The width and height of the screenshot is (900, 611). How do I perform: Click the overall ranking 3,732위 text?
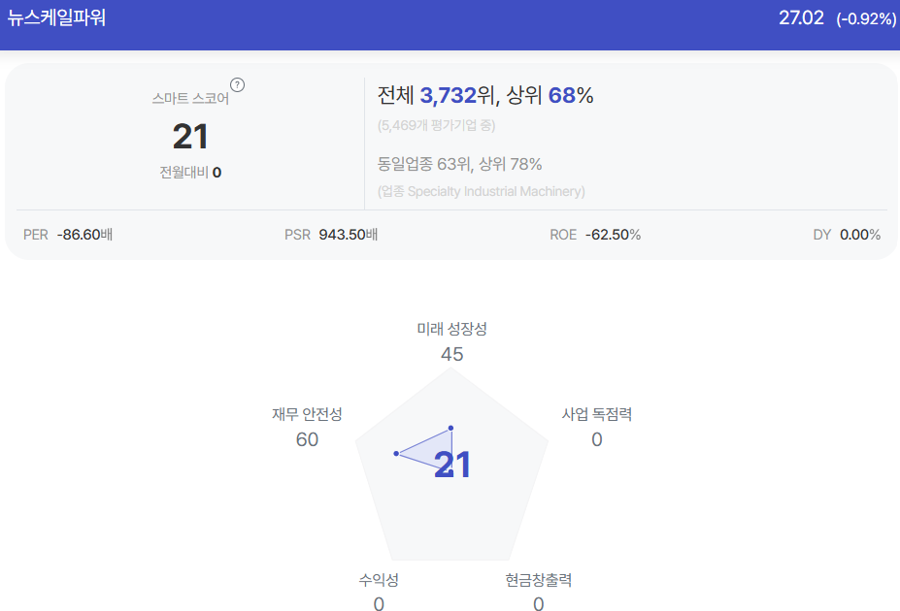click(x=457, y=95)
